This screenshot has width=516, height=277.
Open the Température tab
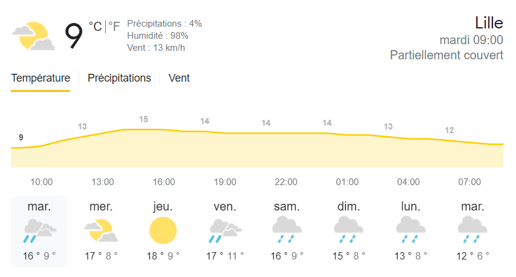40,78
